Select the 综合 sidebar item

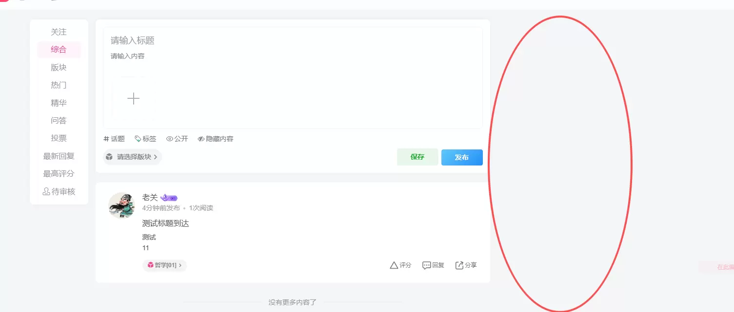pos(59,50)
